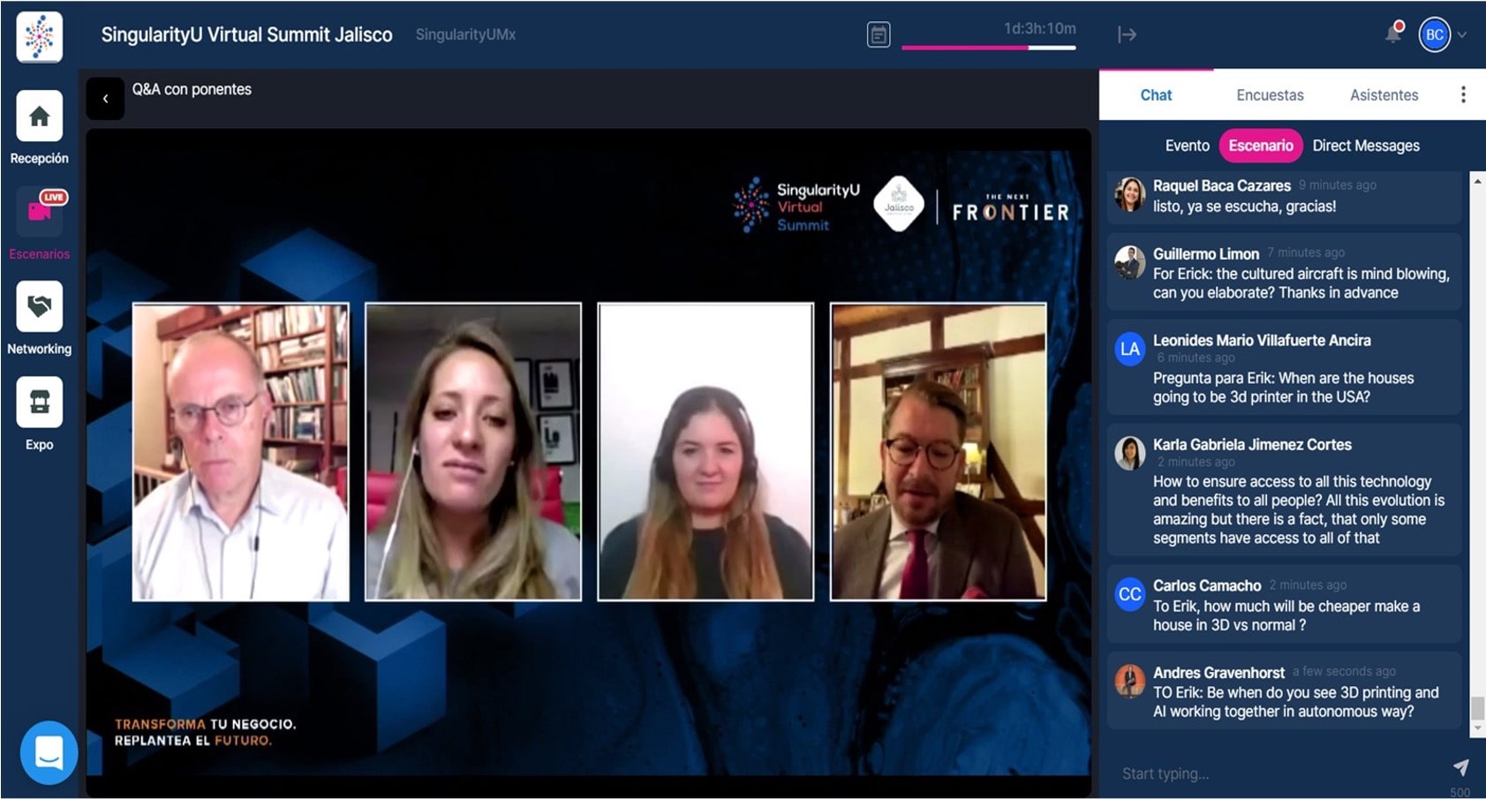Open the Expo booth icon
Viewport: 1486px width, 799px height.
[x=39, y=403]
